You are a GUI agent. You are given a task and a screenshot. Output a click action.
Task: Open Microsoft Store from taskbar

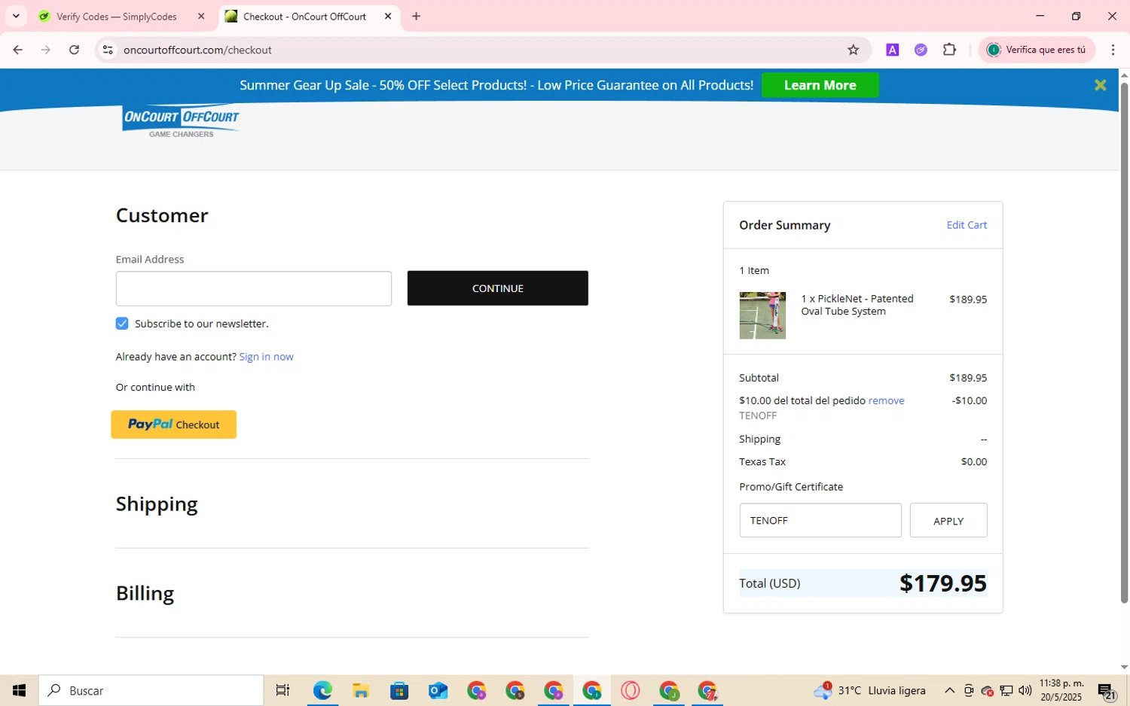(399, 690)
